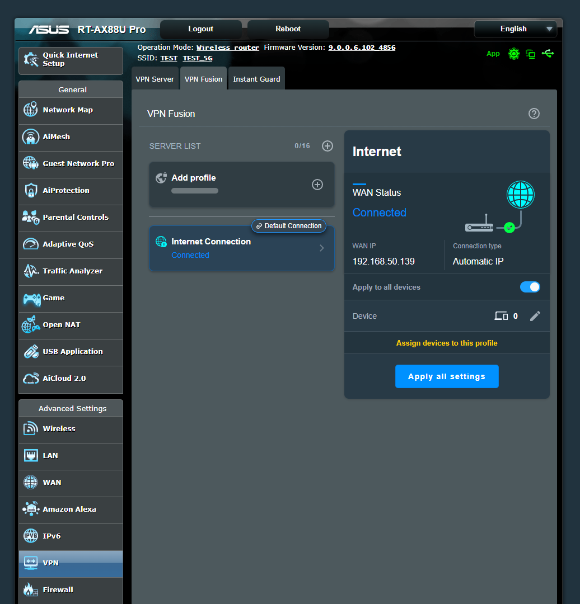Click the plus icon on Add profile card
This screenshot has width=580, height=604.
point(317,185)
